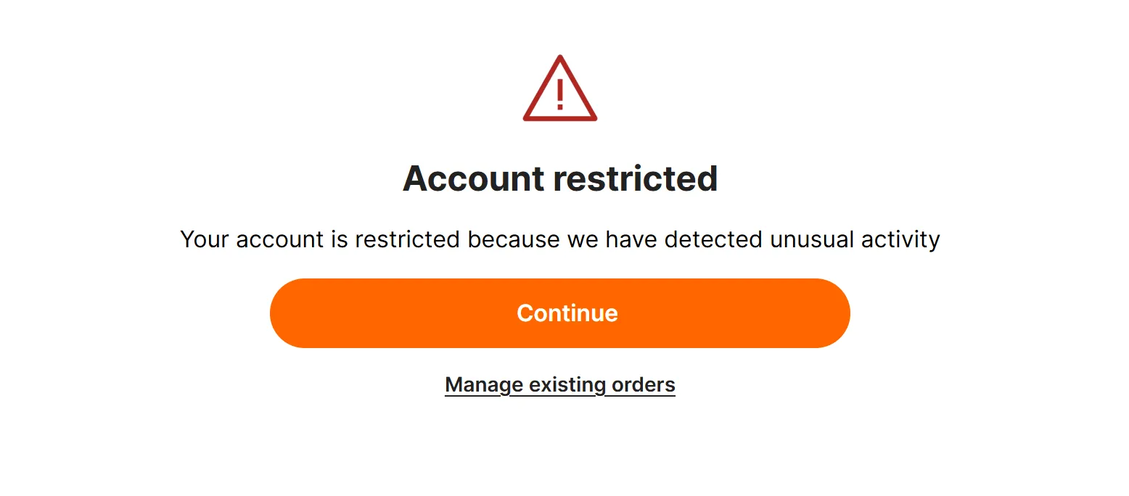Click the red warning triangle icon

[x=560, y=88]
